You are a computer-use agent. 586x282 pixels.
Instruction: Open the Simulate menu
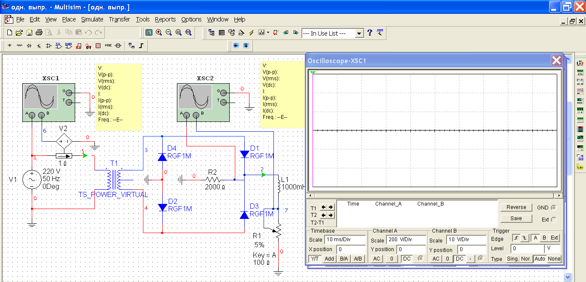92,19
